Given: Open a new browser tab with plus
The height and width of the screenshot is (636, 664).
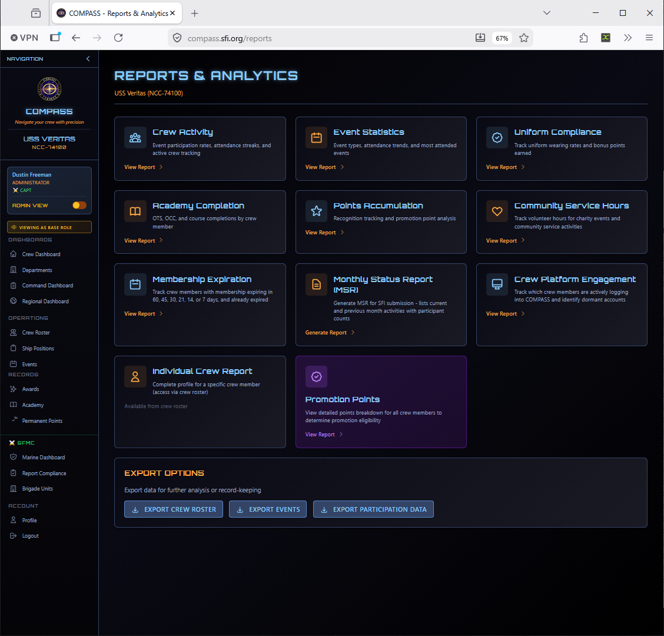Looking at the screenshot, I should pyautogui.click(x=194, y=14).
